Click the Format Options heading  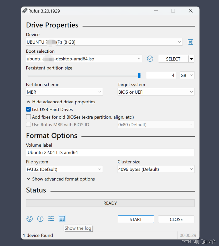[52, 135]
